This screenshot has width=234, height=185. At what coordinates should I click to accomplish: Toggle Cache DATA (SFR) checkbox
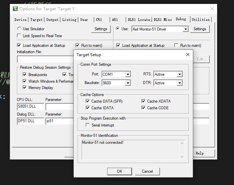(x=88, y=101)
